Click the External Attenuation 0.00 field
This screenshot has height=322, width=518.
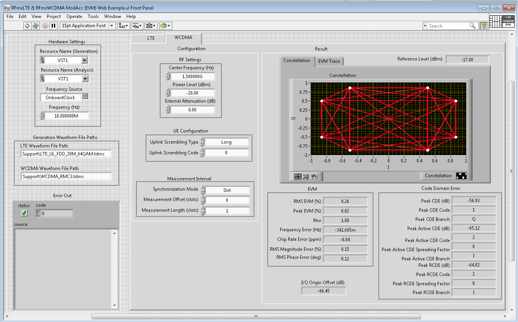pos(193,110)
